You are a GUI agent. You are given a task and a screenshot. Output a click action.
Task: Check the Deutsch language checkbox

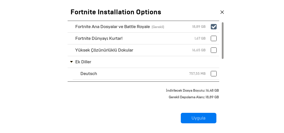pos(214,74)
